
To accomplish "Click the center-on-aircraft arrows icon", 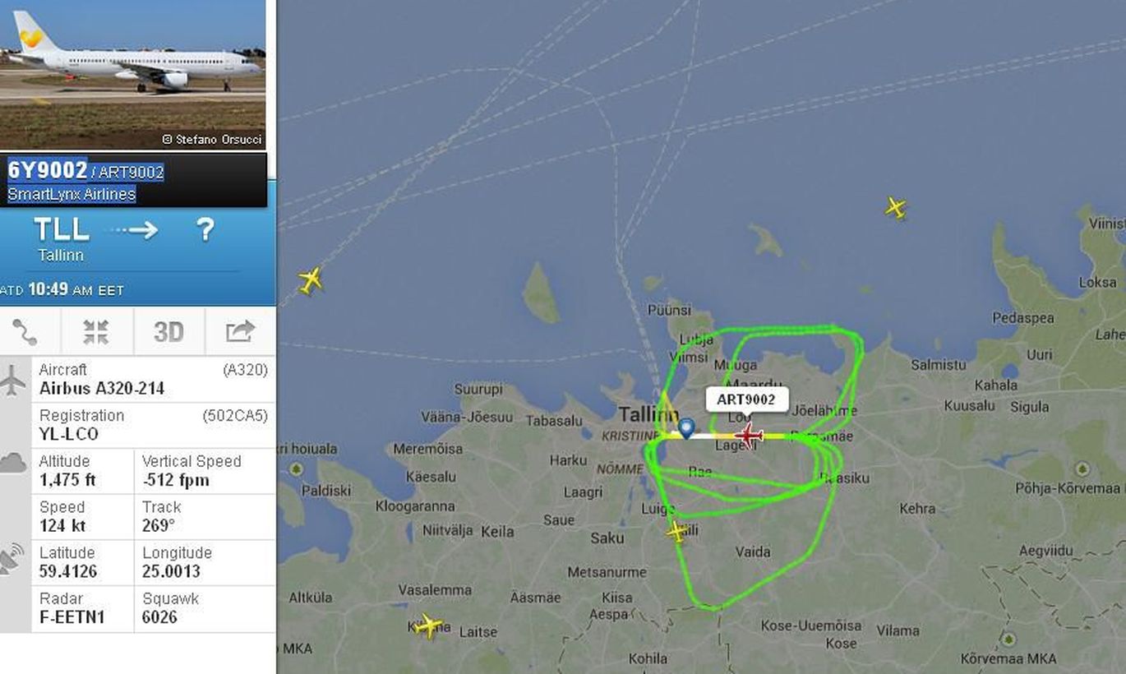I will point(96,332).
